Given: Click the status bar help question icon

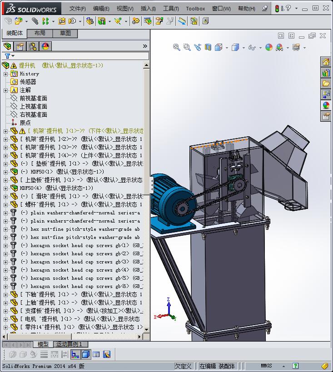Looking at the screenshot, I should (295, 366).
